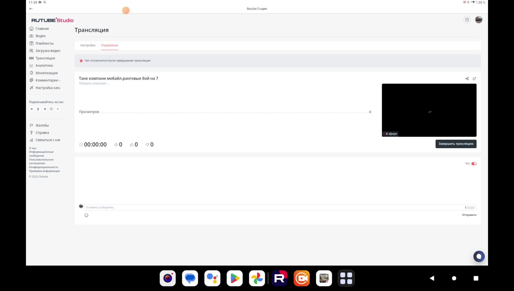The image size is (514, 291).
Task: Click the add-video icon in the top right
Action: (467, 20)
